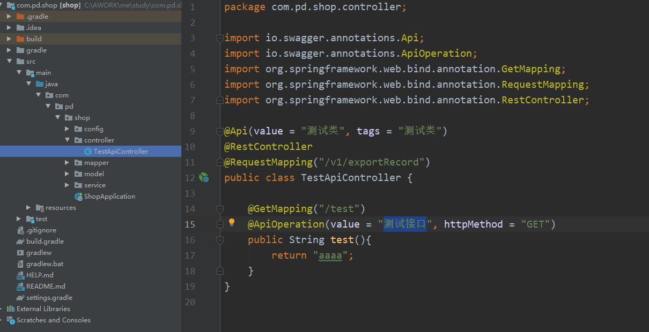Collapse the main folder arrow
This screenshot has width=649, height=332.
[x=19, y=73]
